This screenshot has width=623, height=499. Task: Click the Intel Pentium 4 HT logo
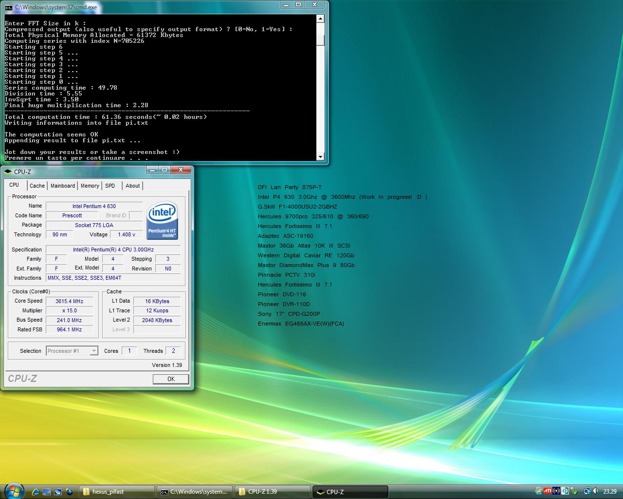click(162, 220)
